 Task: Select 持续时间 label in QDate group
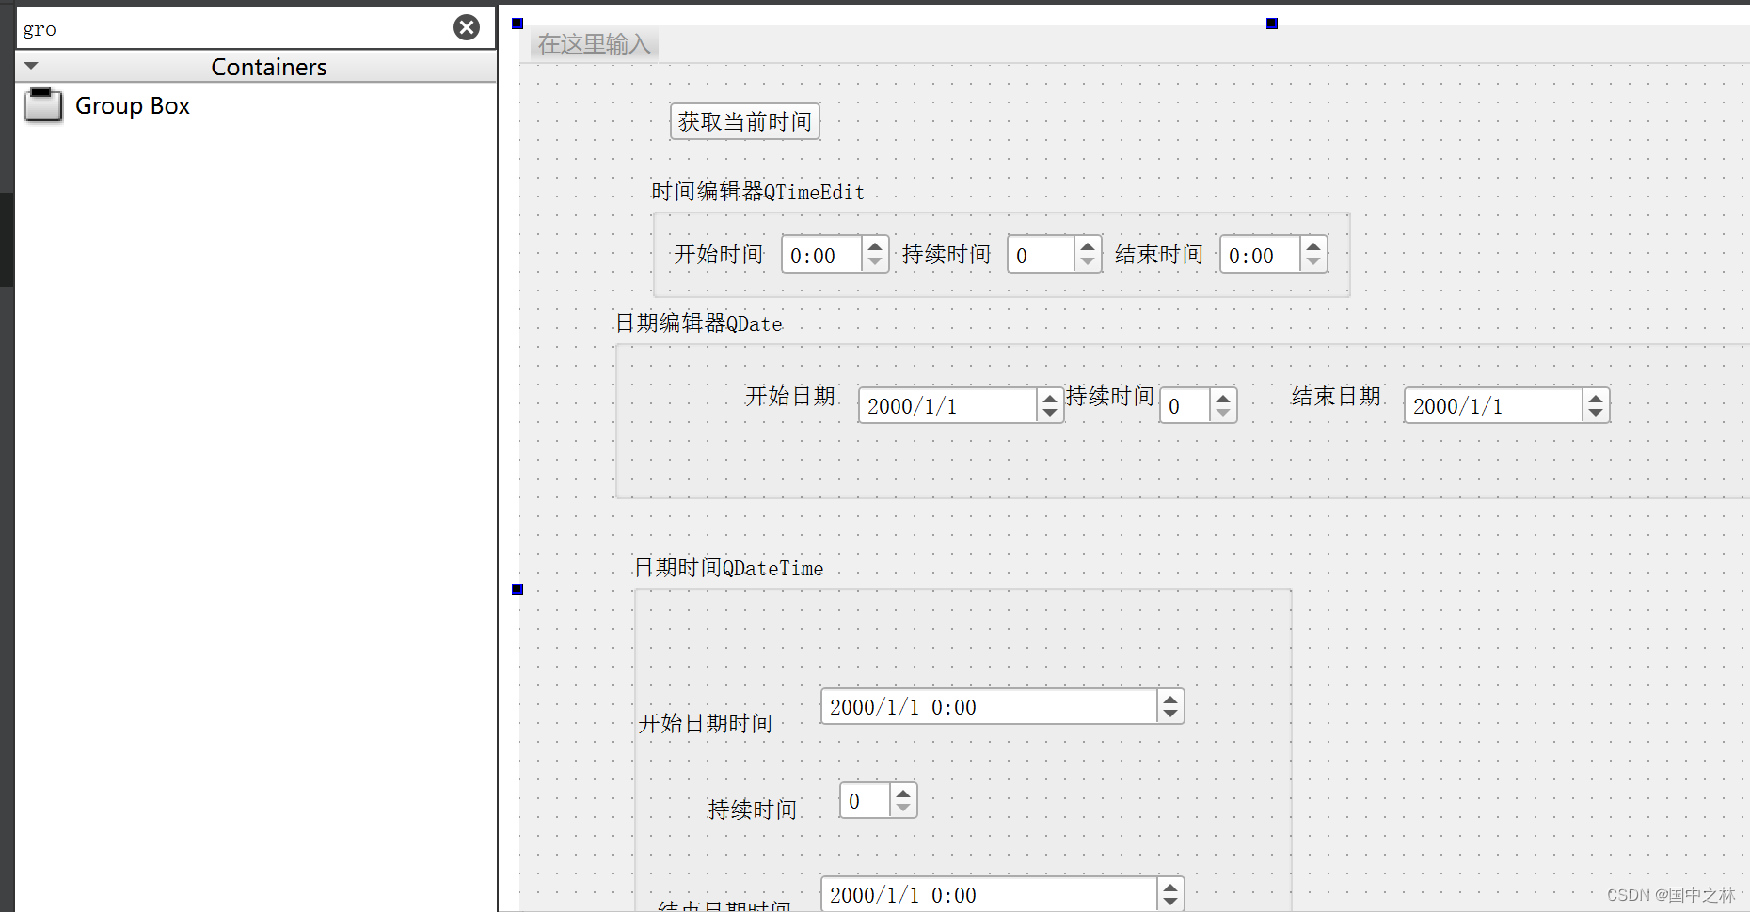coord(1110,396)
